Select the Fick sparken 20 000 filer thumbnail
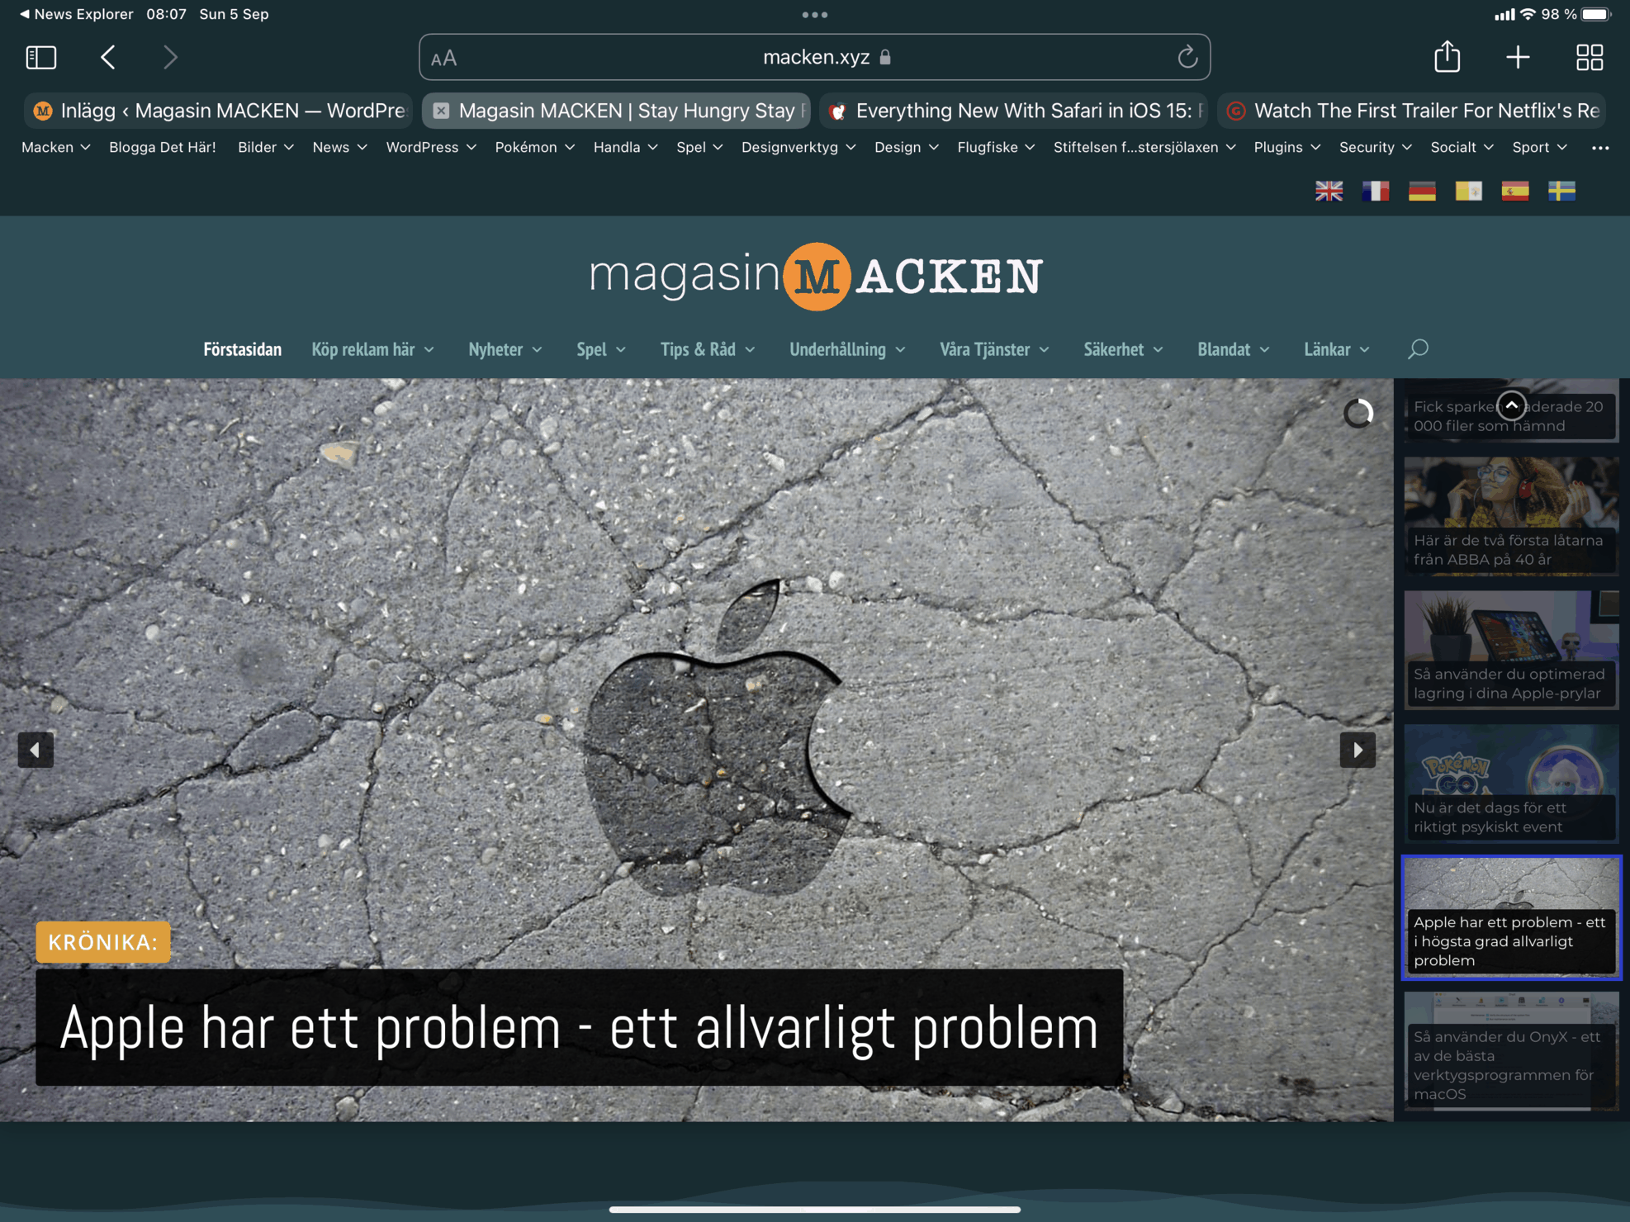Viewport: 1630px width, 1222px height. 1511,411
